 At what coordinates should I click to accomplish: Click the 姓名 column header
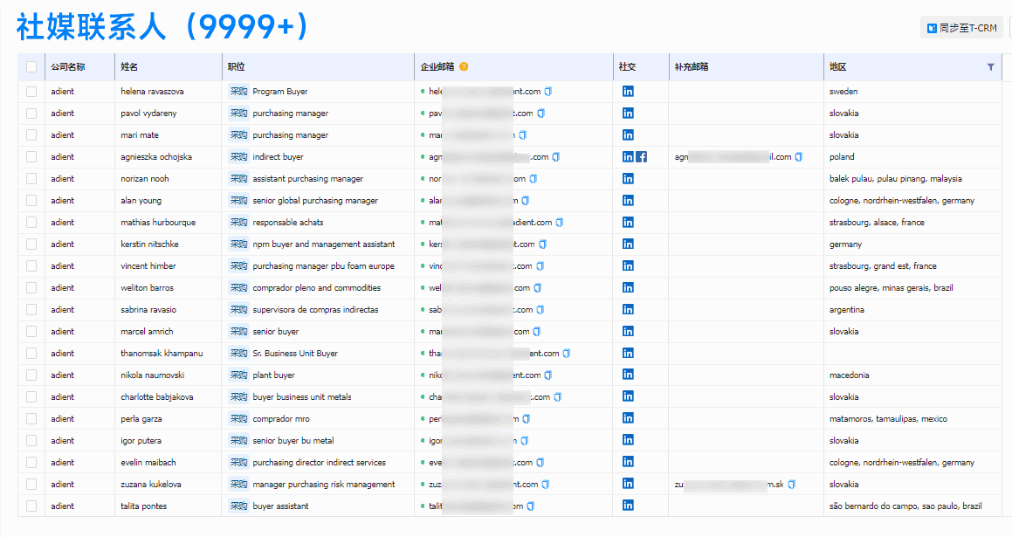tap(129, 67)
